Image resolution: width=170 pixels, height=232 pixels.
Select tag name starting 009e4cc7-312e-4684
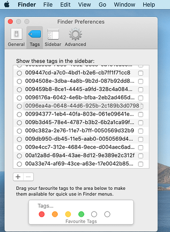(x=80, y=147)
